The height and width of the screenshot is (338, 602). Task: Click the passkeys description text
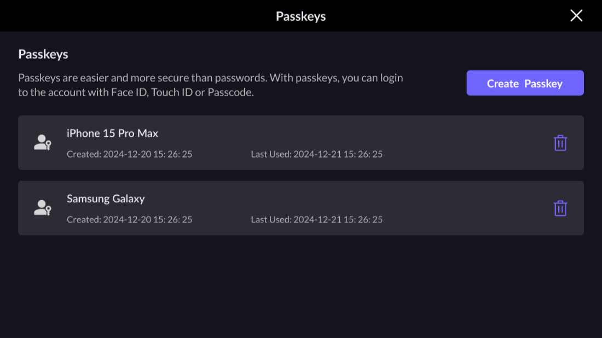(x=211, y=85)
